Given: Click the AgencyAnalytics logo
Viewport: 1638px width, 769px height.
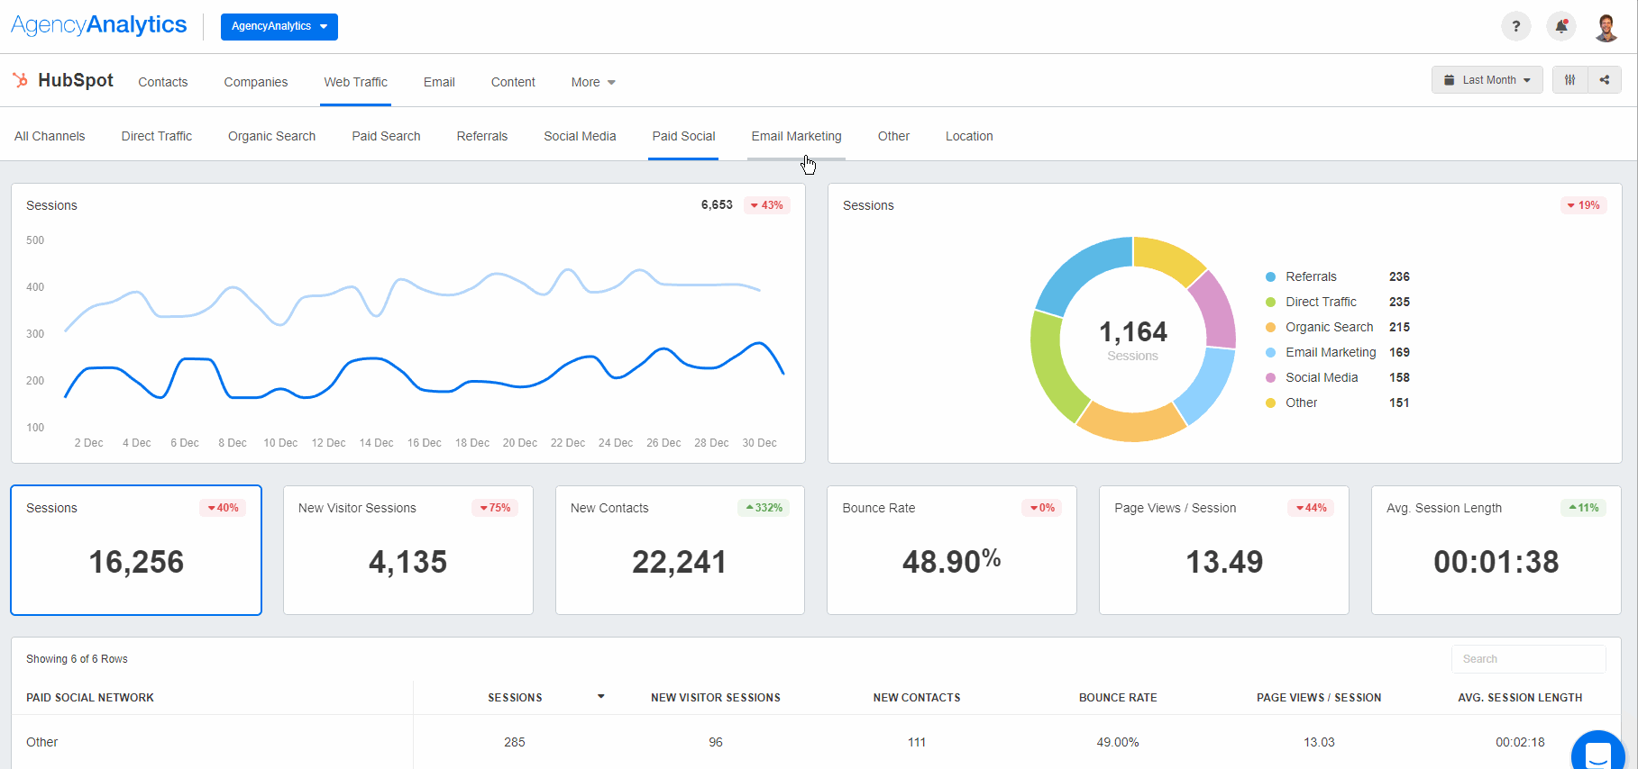Looking at the screenshot, I should point(99,25).
